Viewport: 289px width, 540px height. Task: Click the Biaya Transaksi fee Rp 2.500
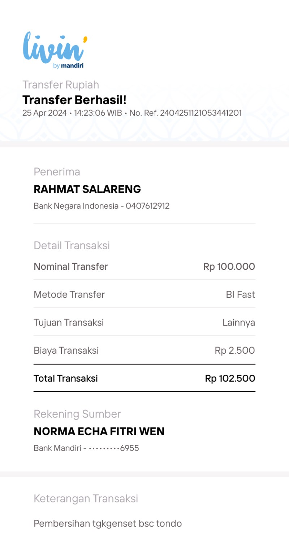[235, 350]
